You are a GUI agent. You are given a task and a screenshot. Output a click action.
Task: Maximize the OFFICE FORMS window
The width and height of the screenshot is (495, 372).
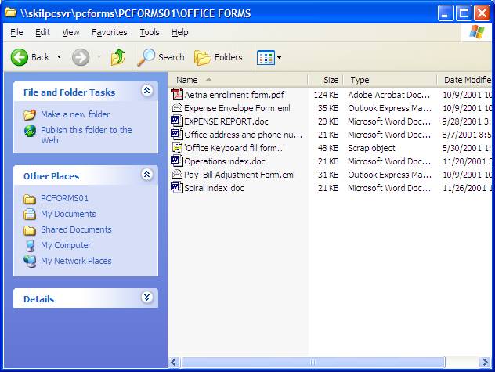click(x=464, y=13)
